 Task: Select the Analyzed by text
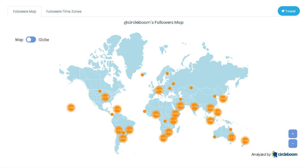(261, 154)
